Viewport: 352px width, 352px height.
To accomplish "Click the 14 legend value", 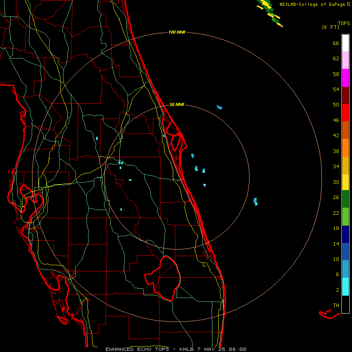I will pyautogui.click(x=336, y=244).
